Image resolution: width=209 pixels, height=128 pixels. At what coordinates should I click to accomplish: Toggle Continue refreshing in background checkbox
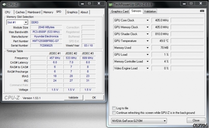[114, 113]
